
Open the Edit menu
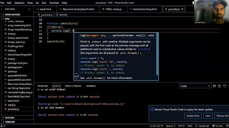pos(9,3)
